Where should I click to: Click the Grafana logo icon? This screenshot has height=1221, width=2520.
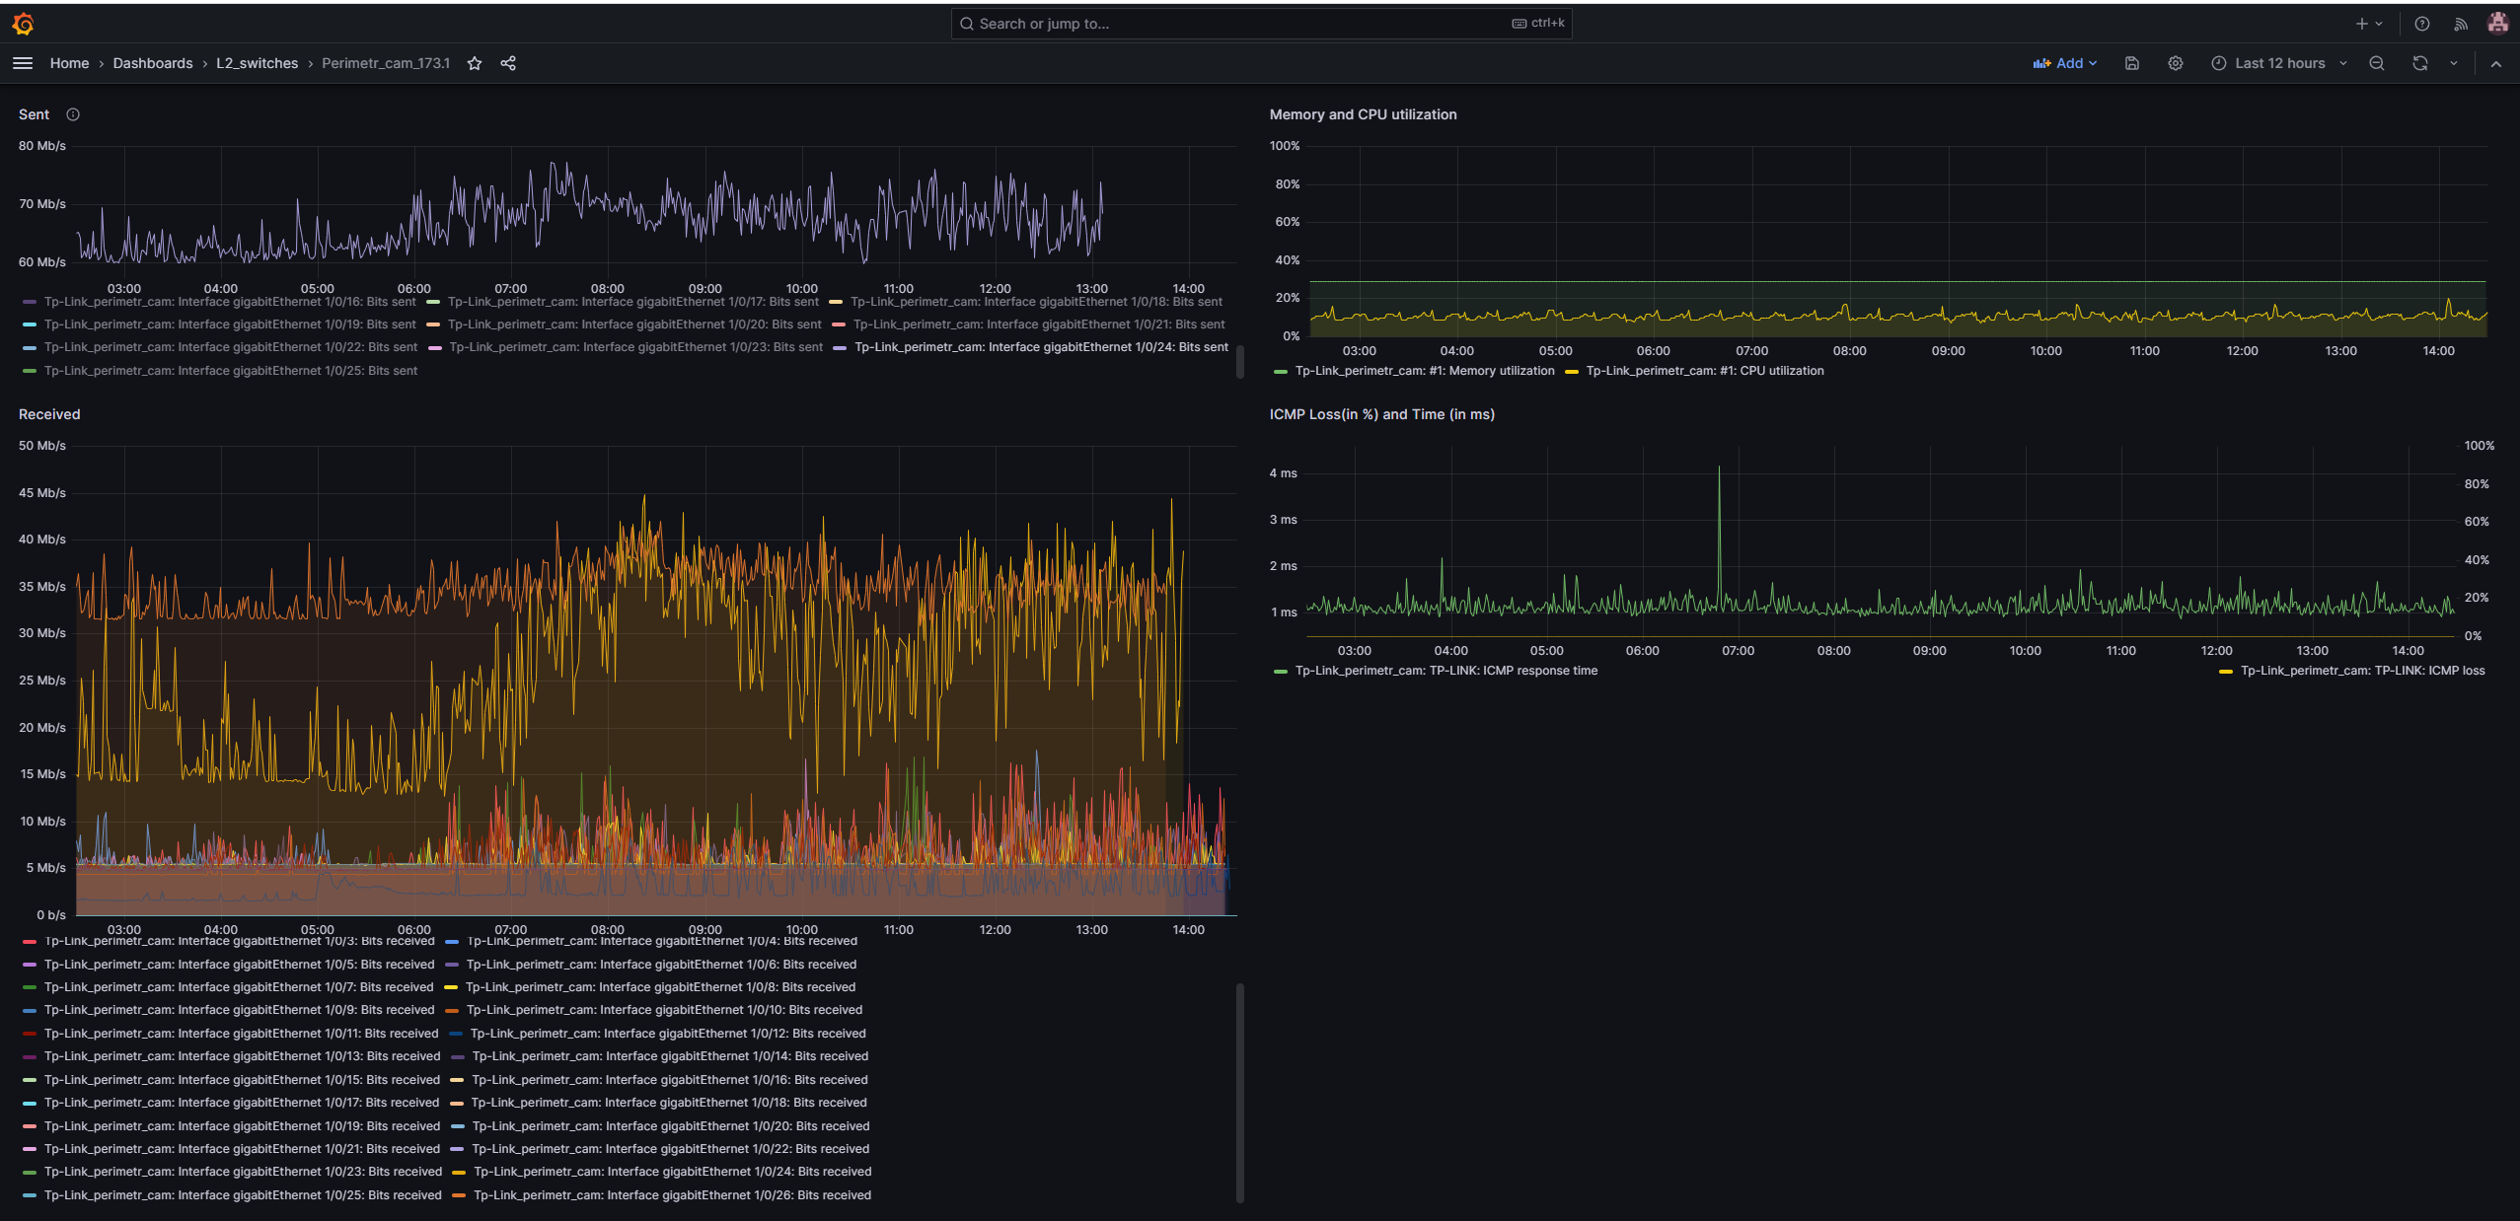click(x=24, y=24)
